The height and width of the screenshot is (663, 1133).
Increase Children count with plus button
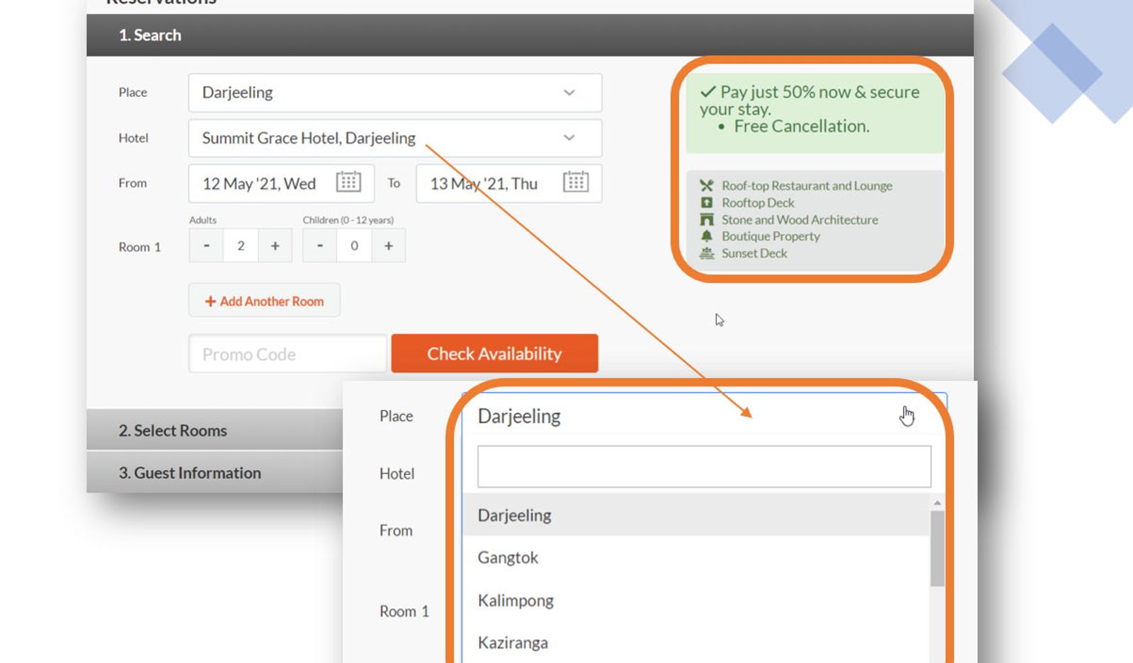tap(389, 246)
